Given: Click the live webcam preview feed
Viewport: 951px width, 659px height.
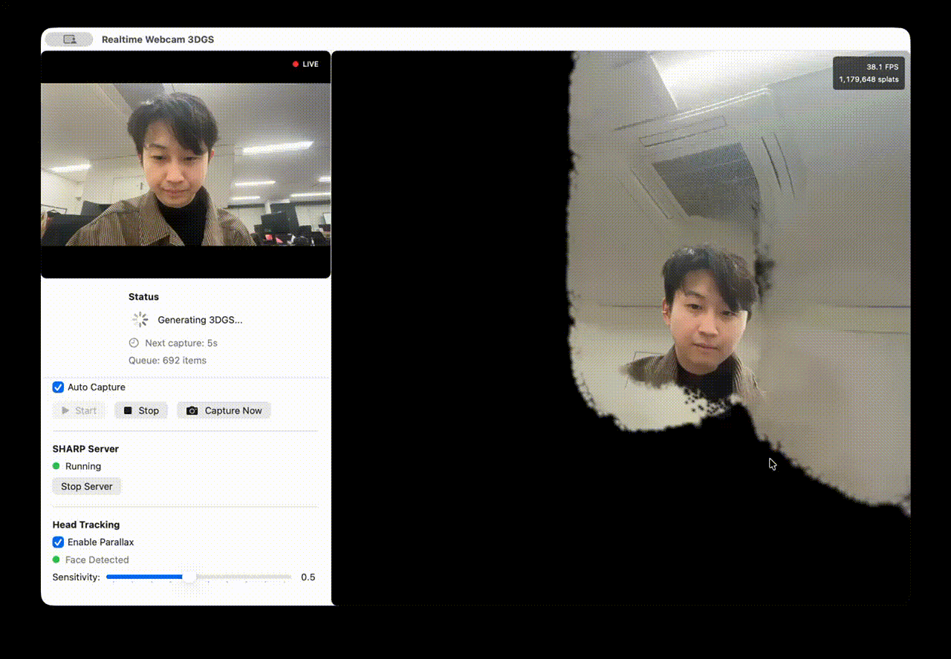Looking at the screenshot, I should 185,165.
